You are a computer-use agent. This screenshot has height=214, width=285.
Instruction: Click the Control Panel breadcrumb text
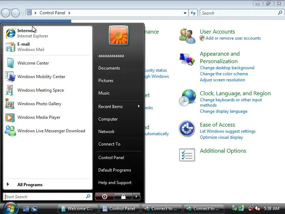(52, 13)
